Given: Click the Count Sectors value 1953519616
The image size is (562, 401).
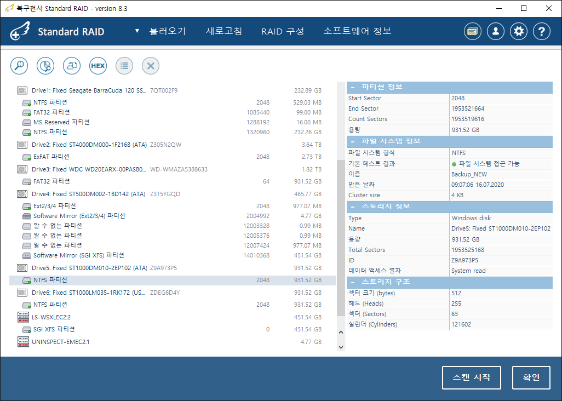Looking at the screenshot, I should (468, 119).
